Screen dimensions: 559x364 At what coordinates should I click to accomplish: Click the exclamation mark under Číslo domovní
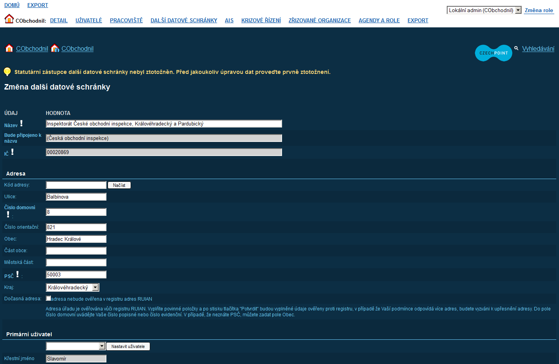tap(8, 214)
